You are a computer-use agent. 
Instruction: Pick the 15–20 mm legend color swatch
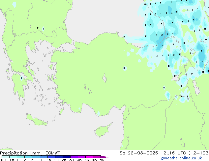point(51,157)
